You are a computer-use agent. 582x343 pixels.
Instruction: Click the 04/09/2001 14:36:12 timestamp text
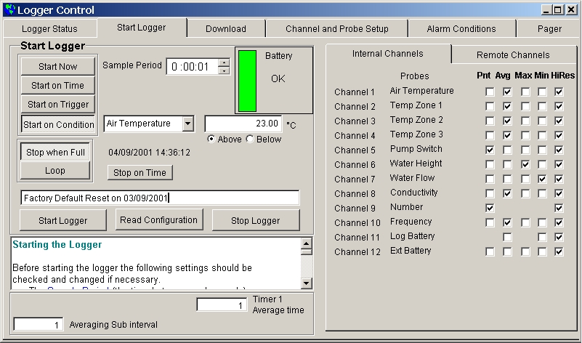click(x=149, y=153)
